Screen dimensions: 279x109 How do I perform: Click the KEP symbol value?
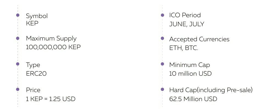[32, 23]
